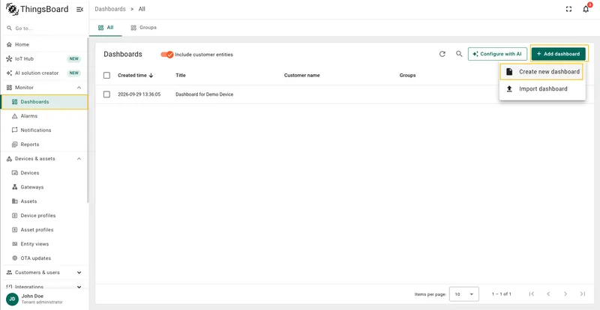Screen dimensions: 600x310
Task: Open Reports in the sidebar
Action: click(x=44, y=145)
